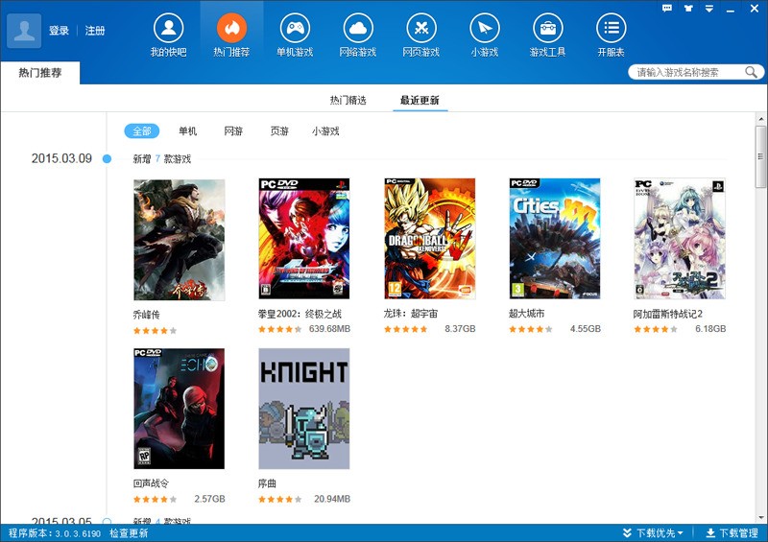Open the 网页游戏 crossed swords icon
This screenshot has height=542, width=768.
[x=421, y=28]
